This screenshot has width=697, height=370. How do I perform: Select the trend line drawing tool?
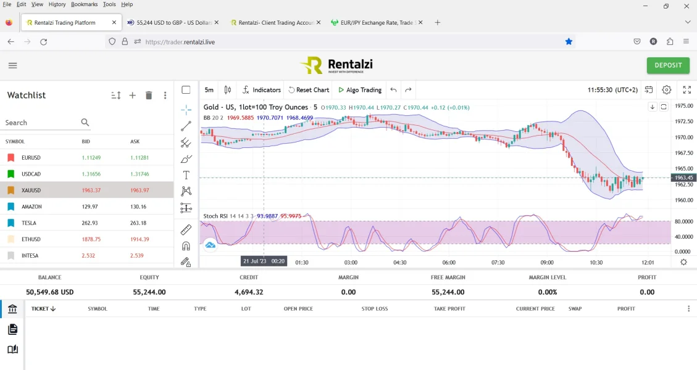[186, 126]
